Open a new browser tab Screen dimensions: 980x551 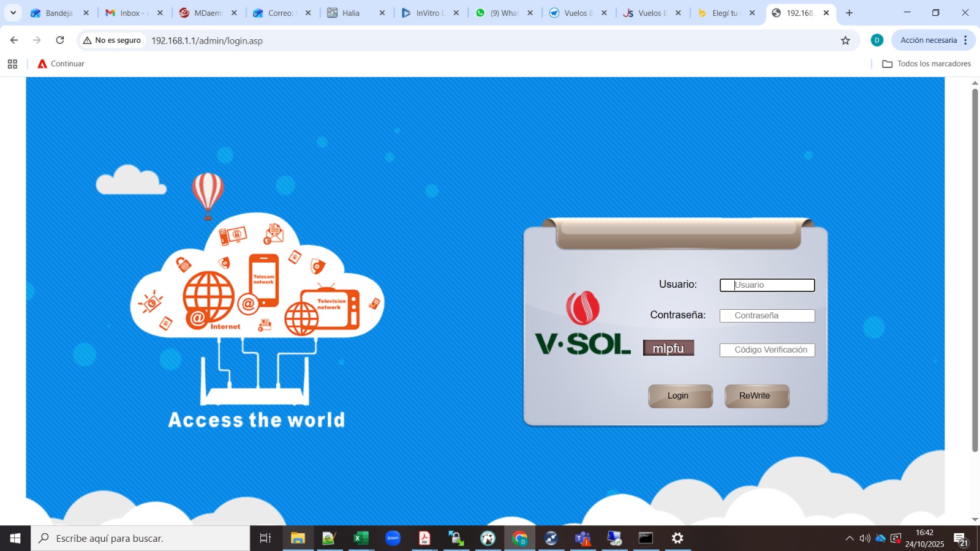point(849,13)
